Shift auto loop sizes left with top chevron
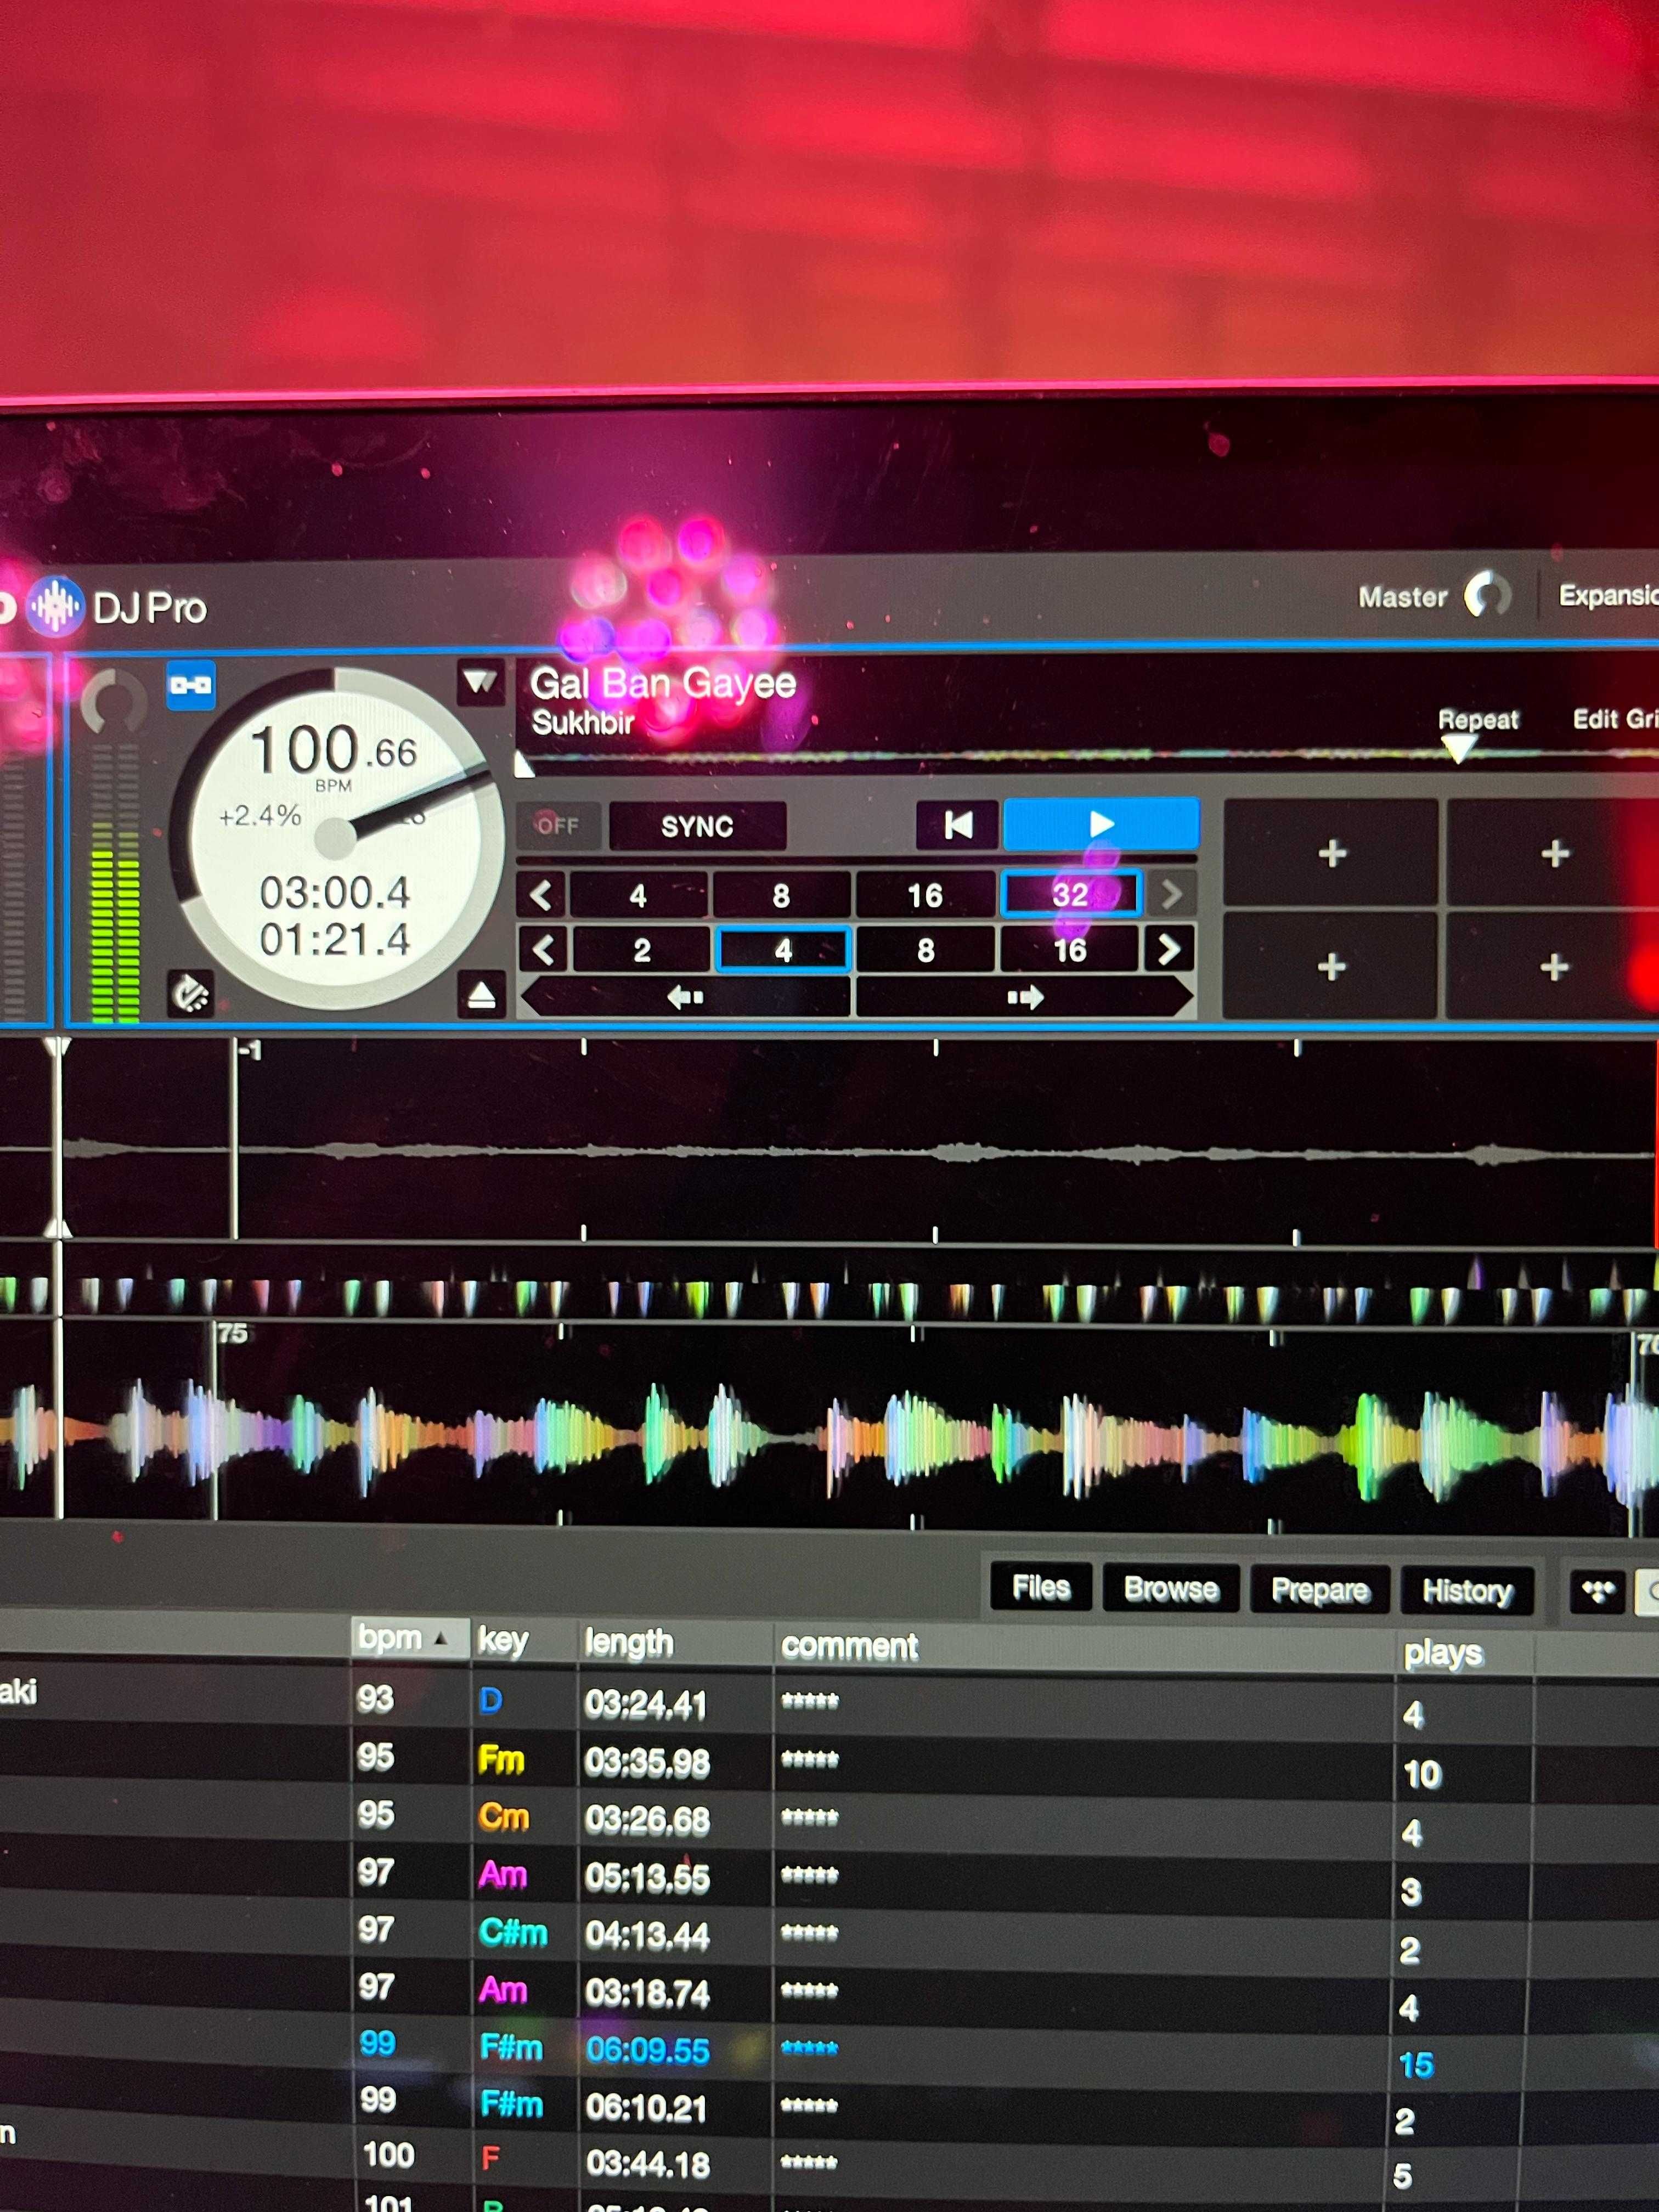Screen dimensions: 1659x2212 (x=541, y=895)
